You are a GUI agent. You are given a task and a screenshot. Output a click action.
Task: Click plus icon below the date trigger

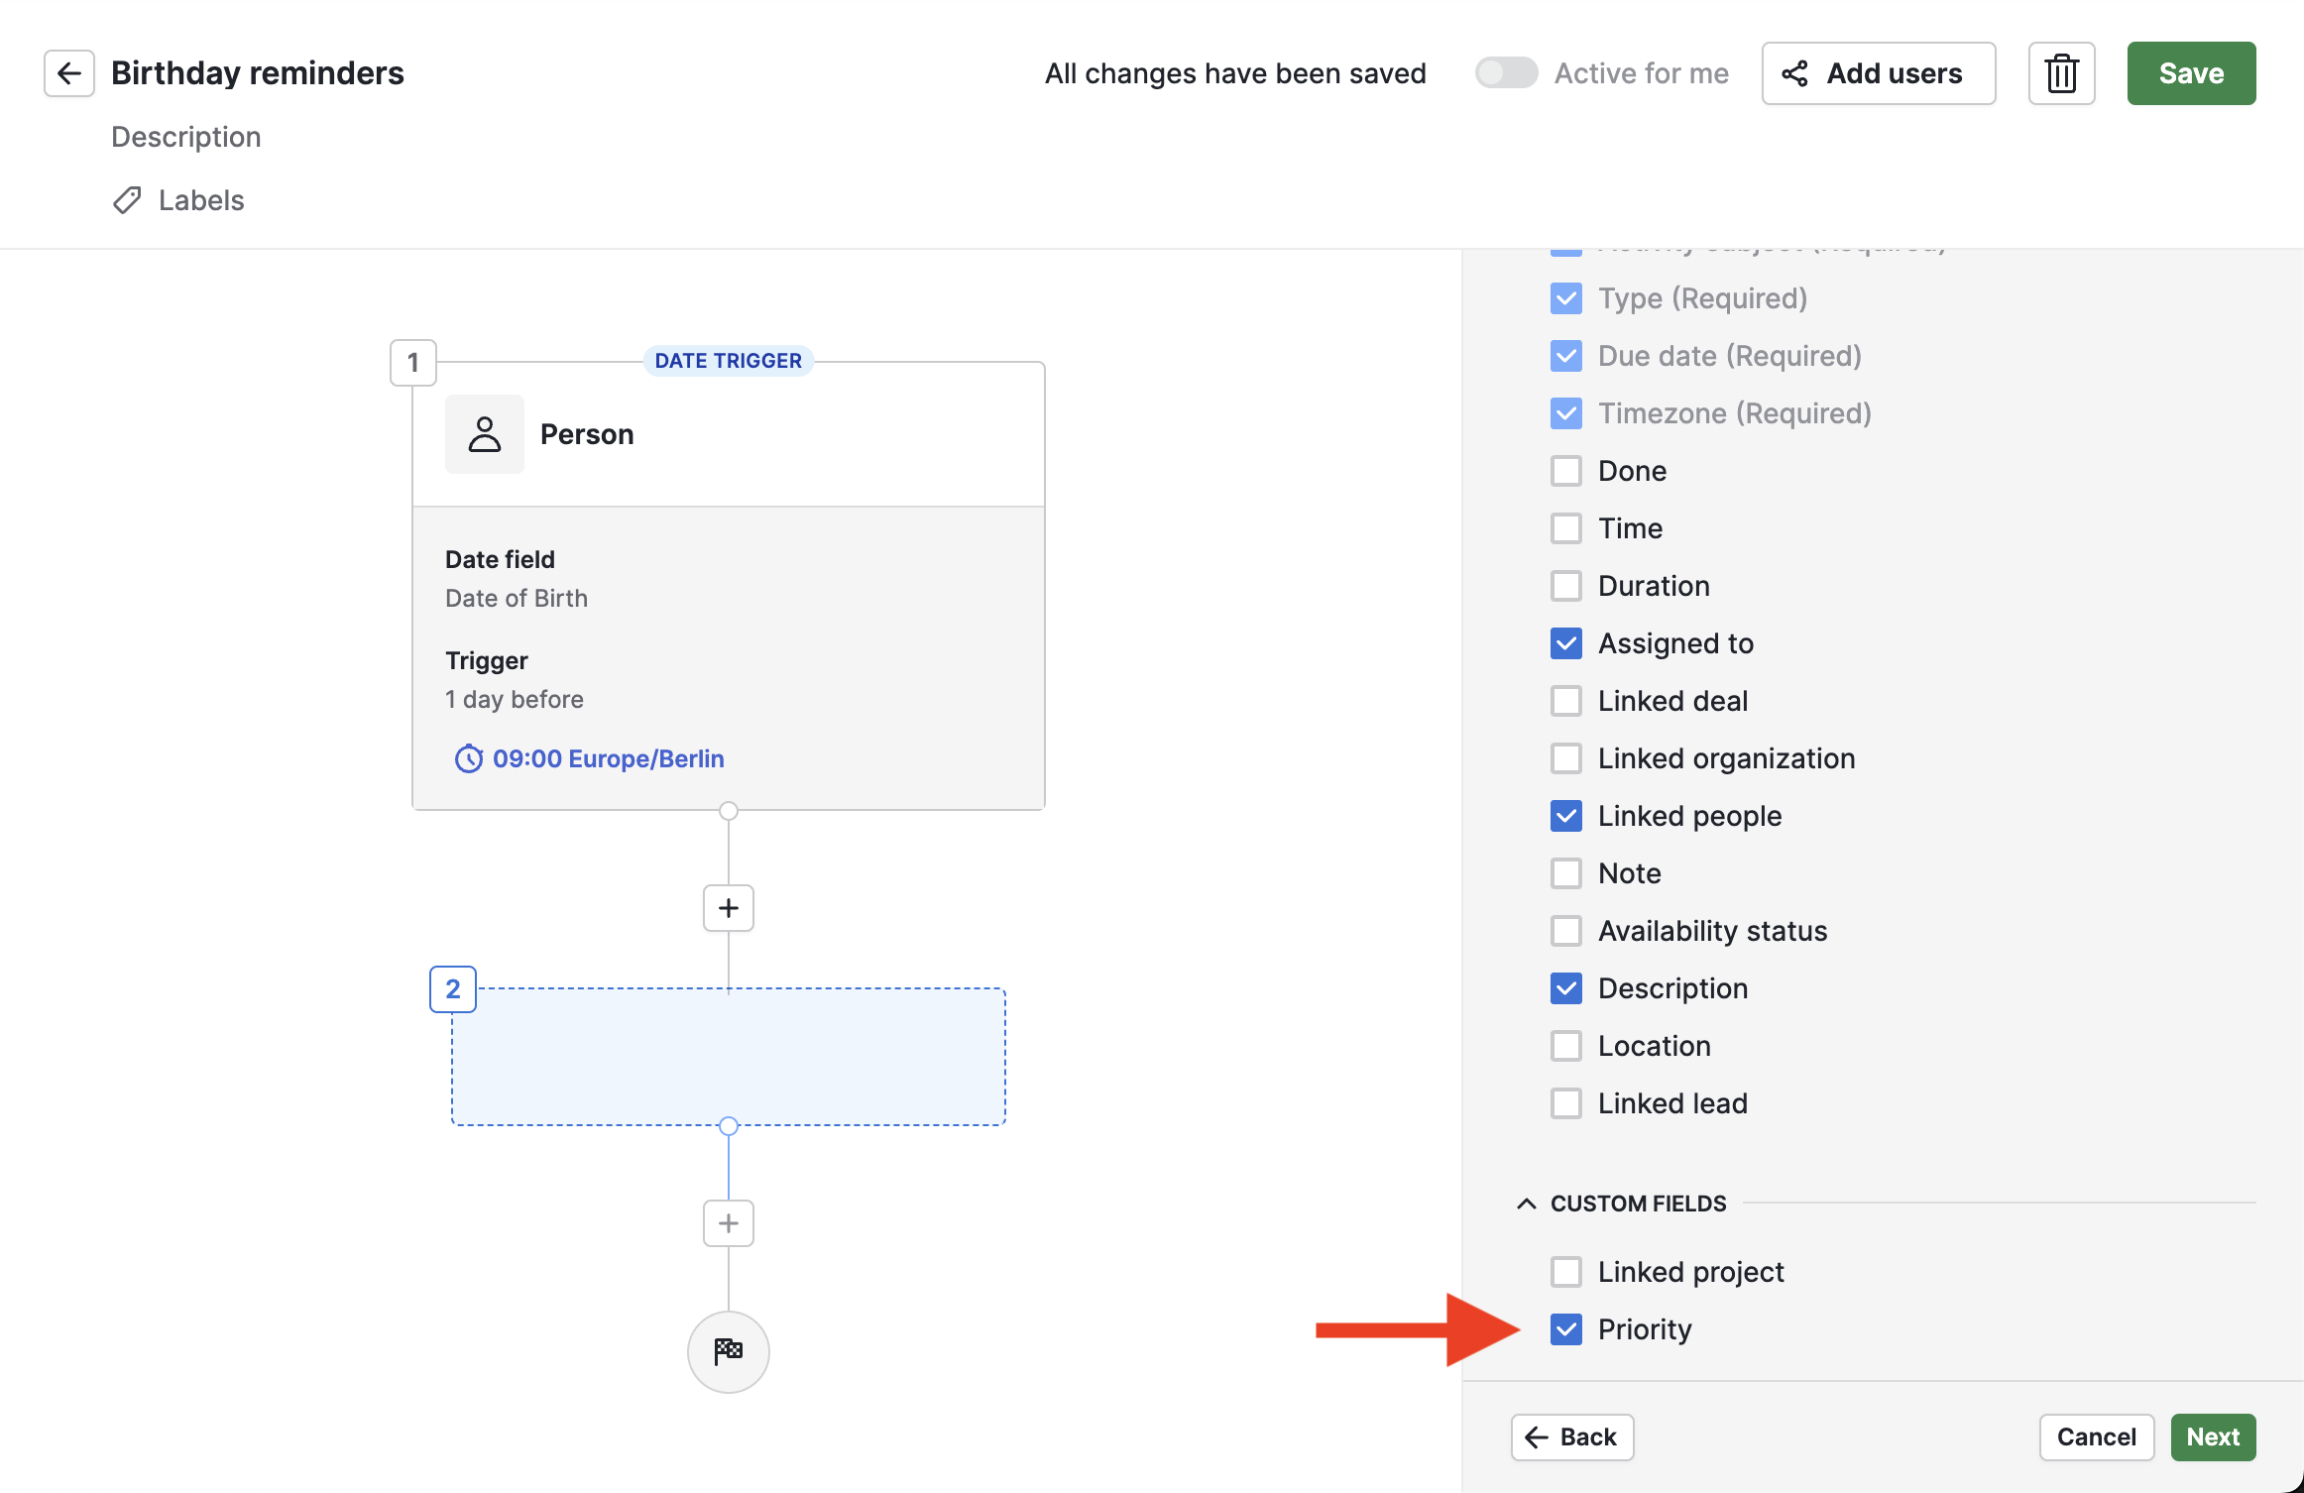pyautogui.click(x=728, y=908)
